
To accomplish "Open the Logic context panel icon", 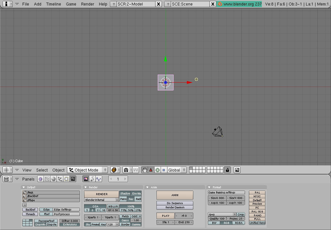I will tap(41, 179).
